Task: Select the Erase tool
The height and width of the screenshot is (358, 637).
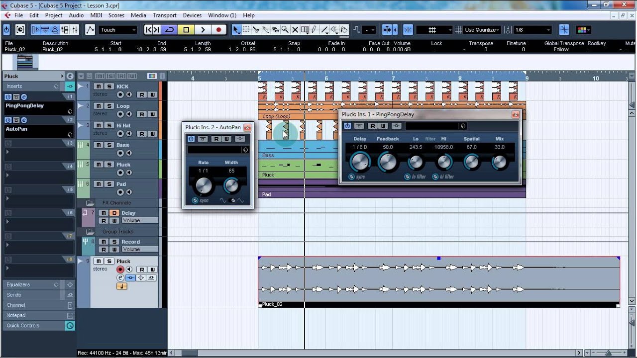Action: point(275,30)
